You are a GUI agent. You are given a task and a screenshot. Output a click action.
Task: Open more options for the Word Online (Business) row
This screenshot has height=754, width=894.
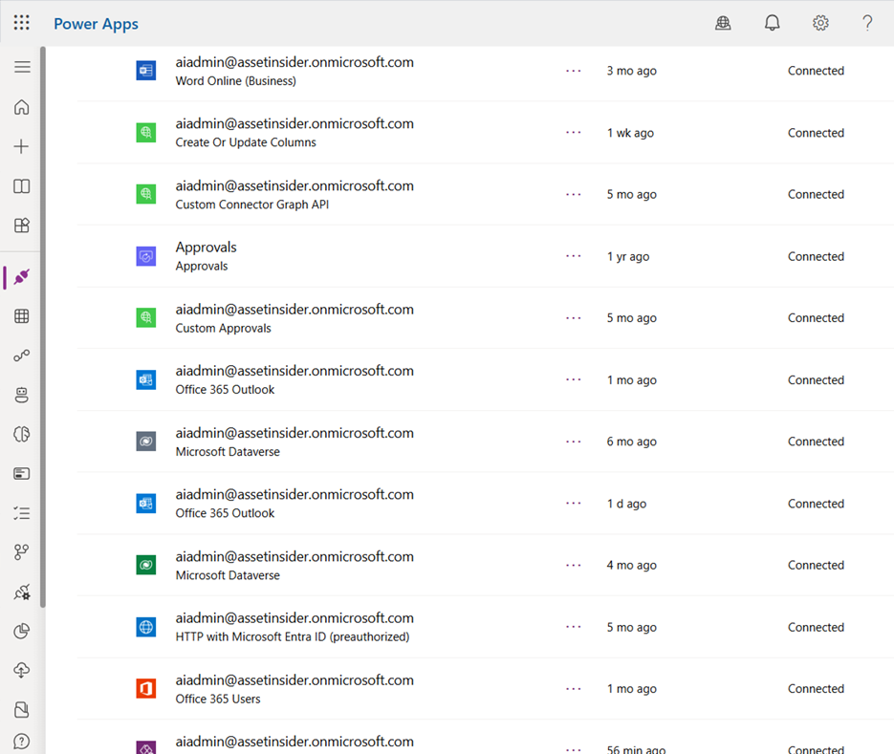574,72
